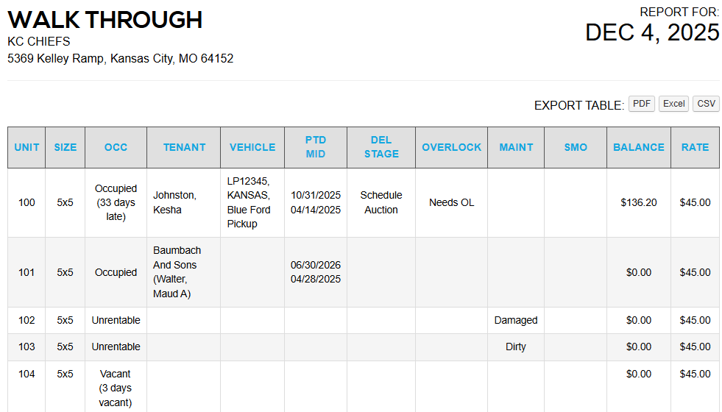
Task: Sort by the PTD MID column
Action: coord(316,147)
